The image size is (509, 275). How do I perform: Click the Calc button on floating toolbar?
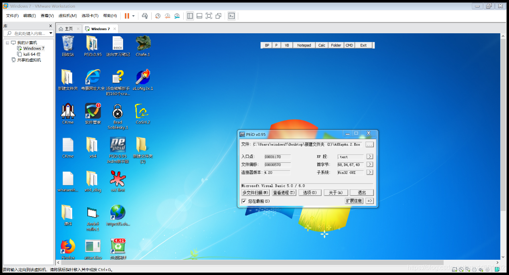(x=322, y=45)
